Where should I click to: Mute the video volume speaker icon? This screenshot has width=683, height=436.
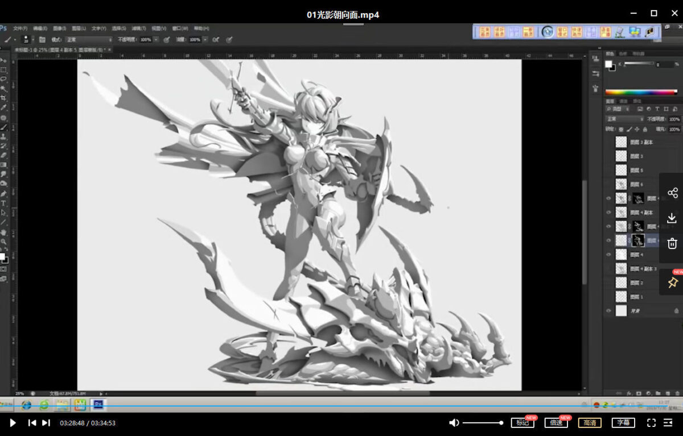tap(454, 422)
